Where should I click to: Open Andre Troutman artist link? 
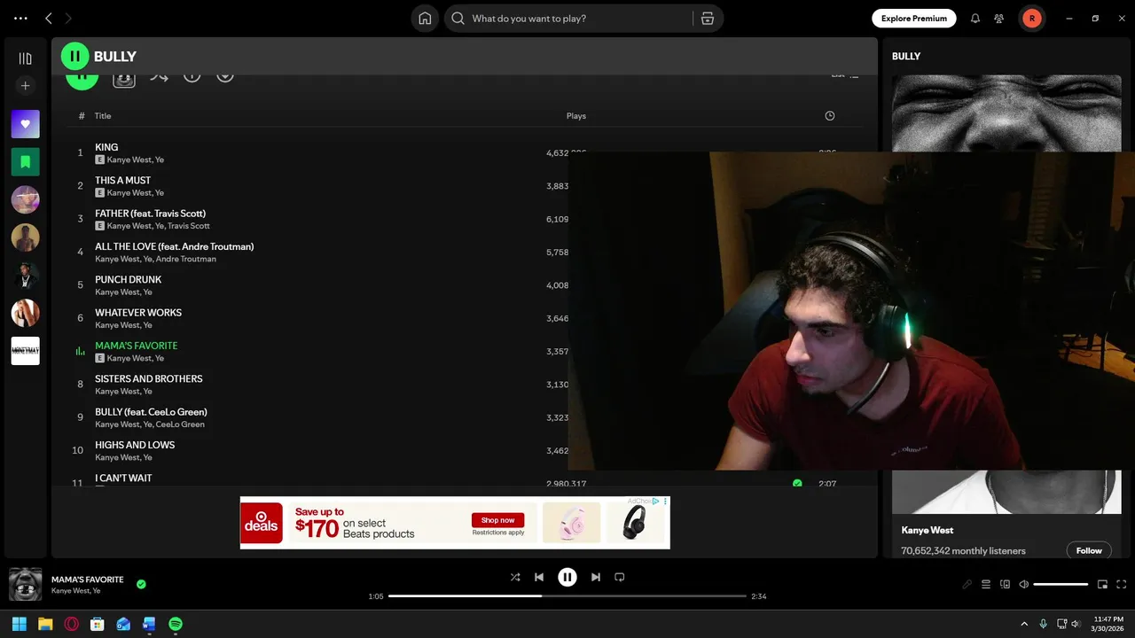(186, 259)
